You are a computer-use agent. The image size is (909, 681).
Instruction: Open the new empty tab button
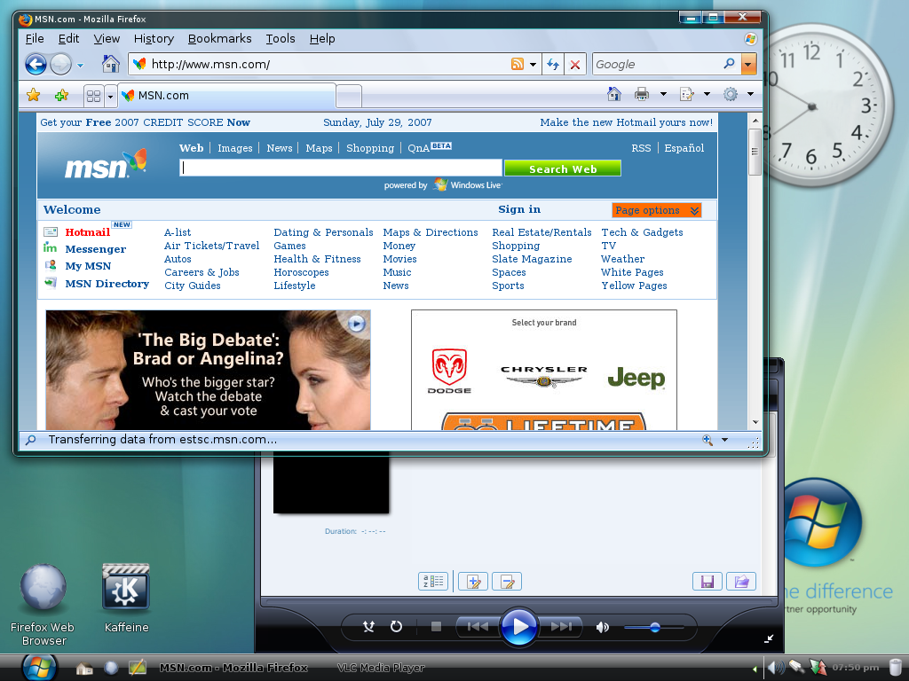point(349,96)
